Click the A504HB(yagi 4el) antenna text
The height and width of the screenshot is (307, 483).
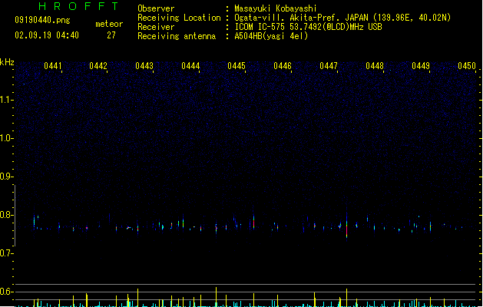pyautogui.click(x=271, y=36)
